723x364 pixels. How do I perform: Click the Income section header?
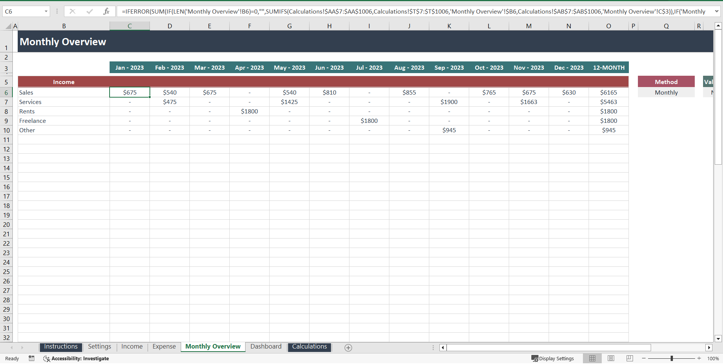pyautogui.click(x=64, y=82)
